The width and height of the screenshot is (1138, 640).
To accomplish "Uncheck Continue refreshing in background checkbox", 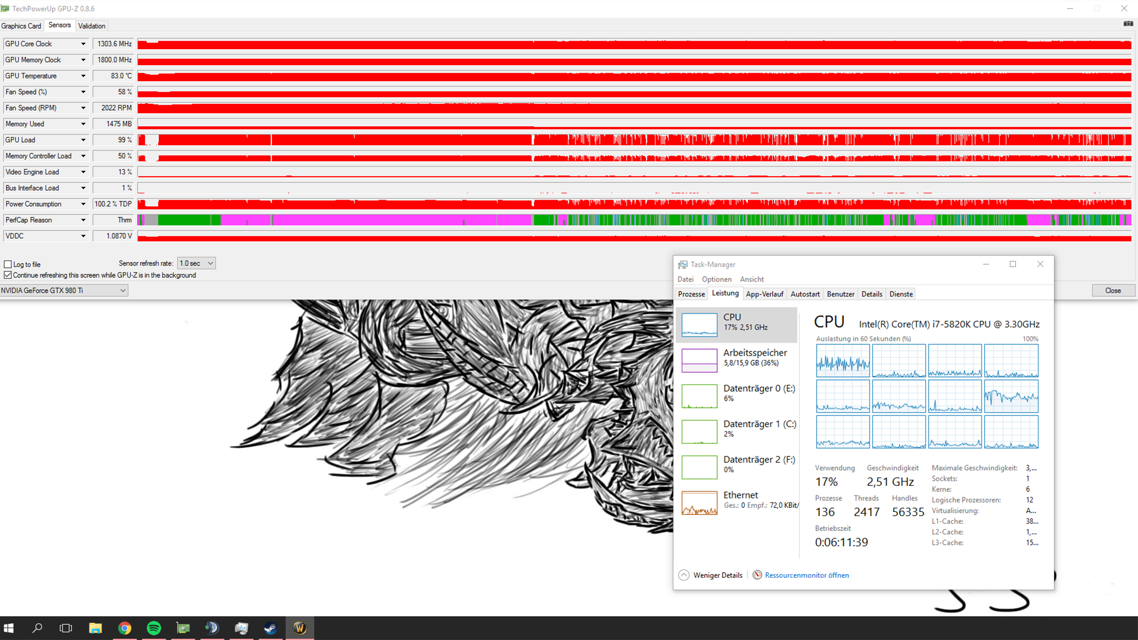I will point(8,275).
